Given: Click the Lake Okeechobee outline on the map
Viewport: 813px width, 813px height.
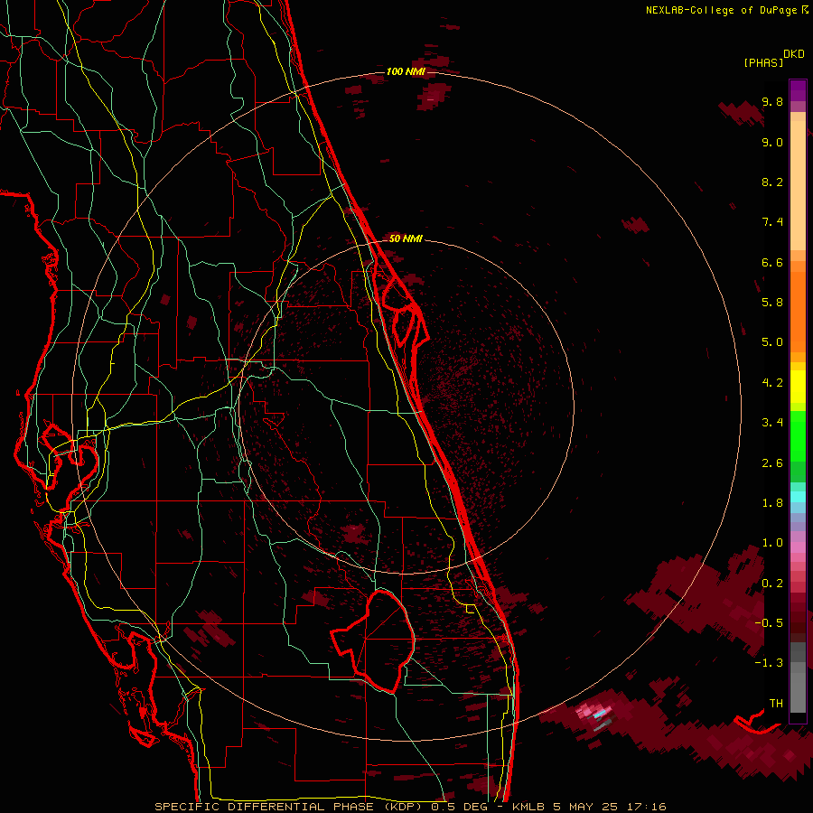Looking at the screenshot, I should pos(373,640).
